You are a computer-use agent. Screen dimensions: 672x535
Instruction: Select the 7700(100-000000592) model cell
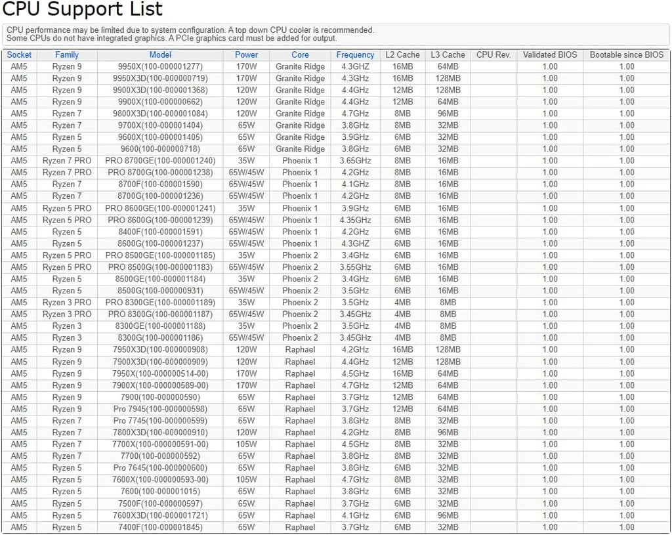(160, 456)
